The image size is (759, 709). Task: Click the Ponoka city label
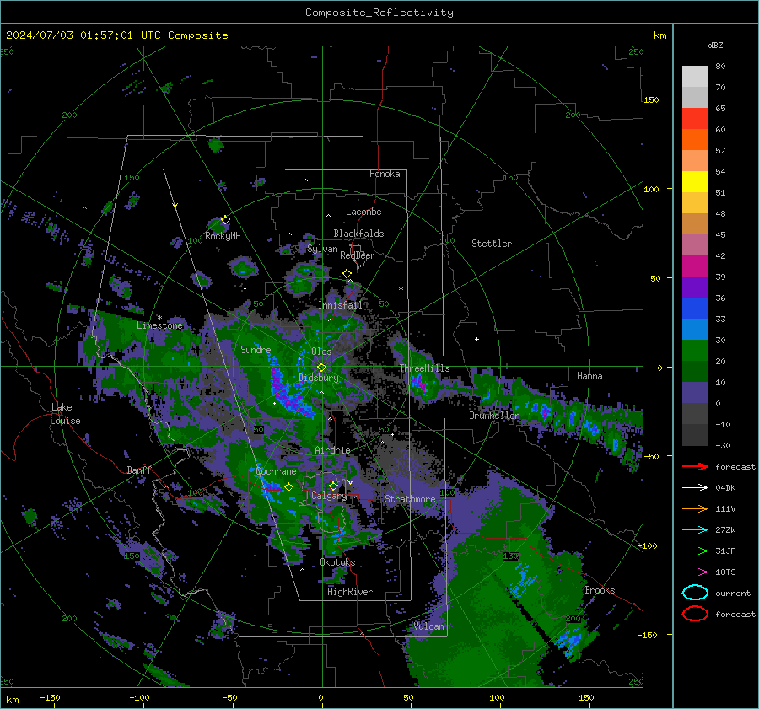click(385, 174)
